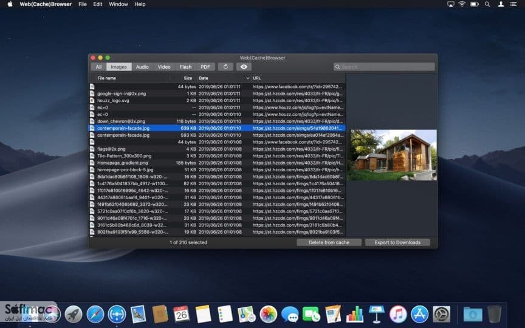This screenshot has width=525, height=328.
Task: Click the AirPlay display icon
Action: pos(451,4)
